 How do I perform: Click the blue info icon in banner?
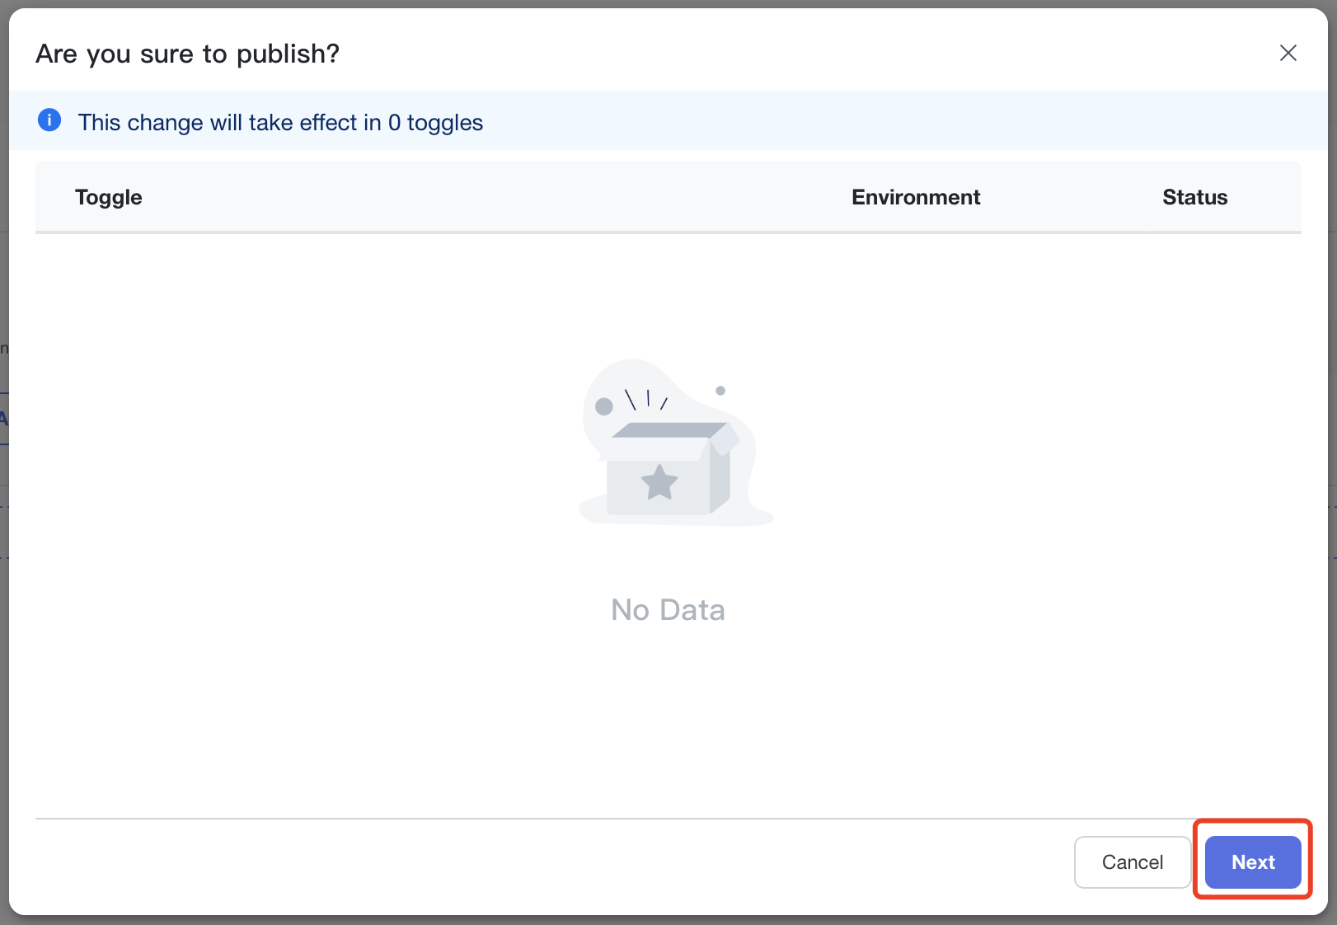pyautogui.click(x=49, y=120)
